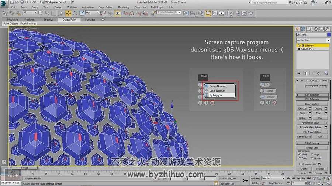Enable the Preserve UVs checkbox
332x186 pixels.
click(x=300, y=164)
